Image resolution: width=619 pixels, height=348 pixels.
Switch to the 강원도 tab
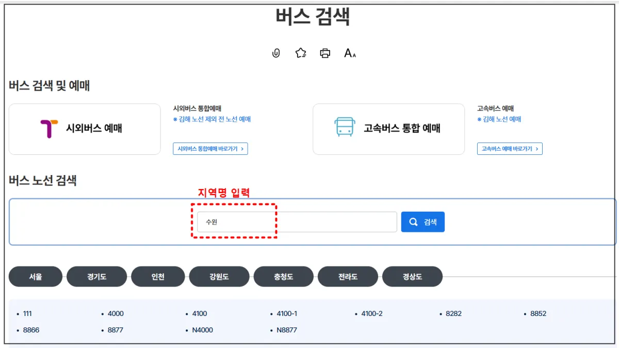coord(219,276)
